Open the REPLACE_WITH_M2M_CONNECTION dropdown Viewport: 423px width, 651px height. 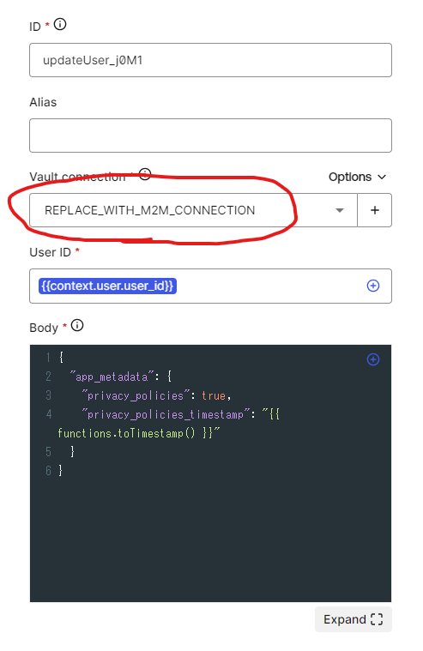click(193, 210)
